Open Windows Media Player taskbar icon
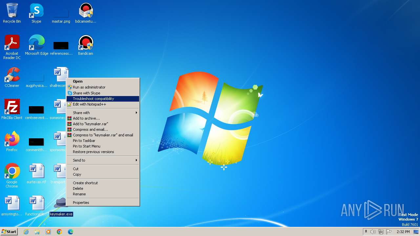This screenshot has height=236, width=420. coord(48,232)
